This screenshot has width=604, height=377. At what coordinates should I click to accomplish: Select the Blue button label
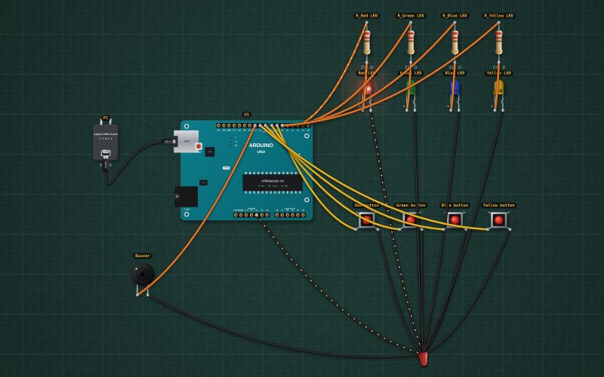455,205
